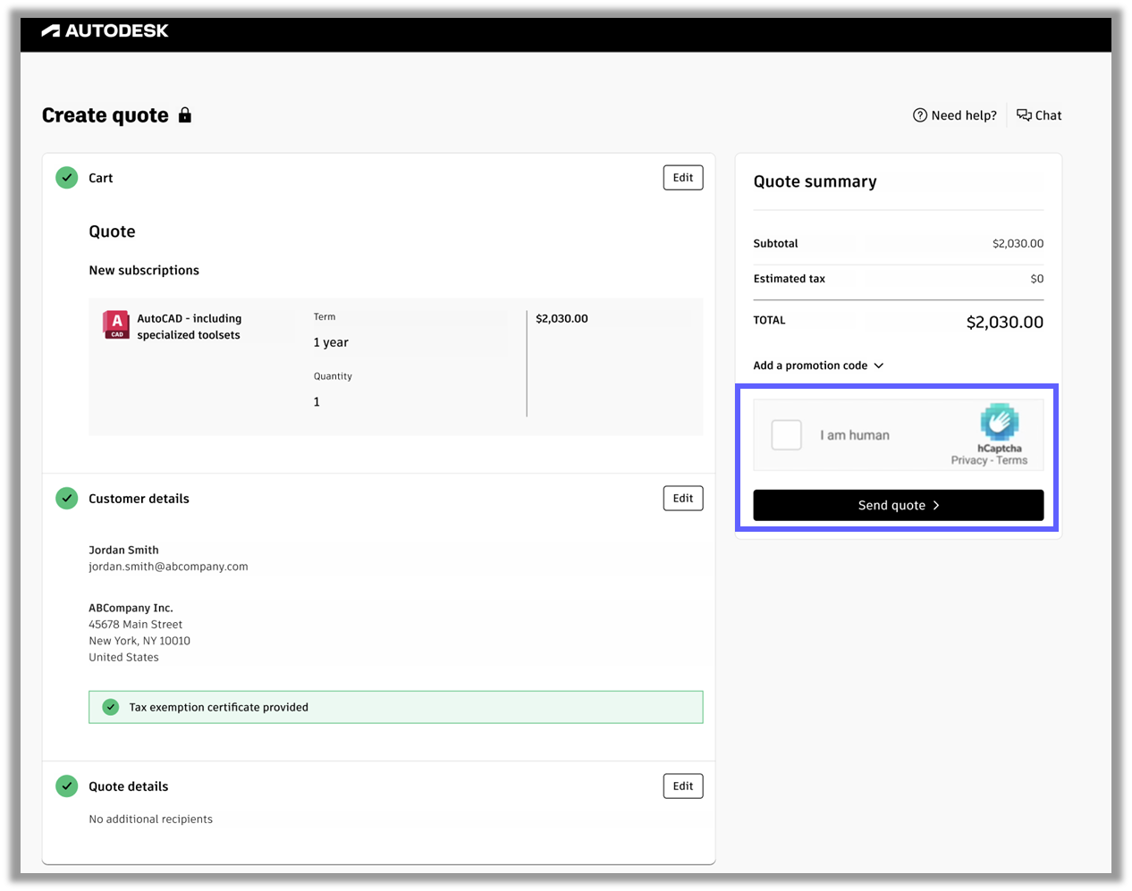Click the checkmark in tax exemption banner
This screenshot has width=1132, height=891.
[111, 707]
